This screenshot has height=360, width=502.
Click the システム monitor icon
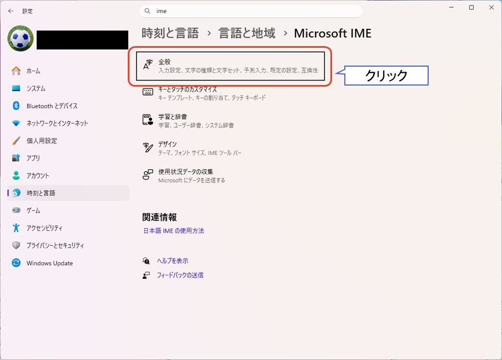pos(16,88)
